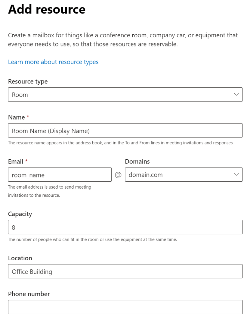Open the Resource type dropdown

pos(125,94)
